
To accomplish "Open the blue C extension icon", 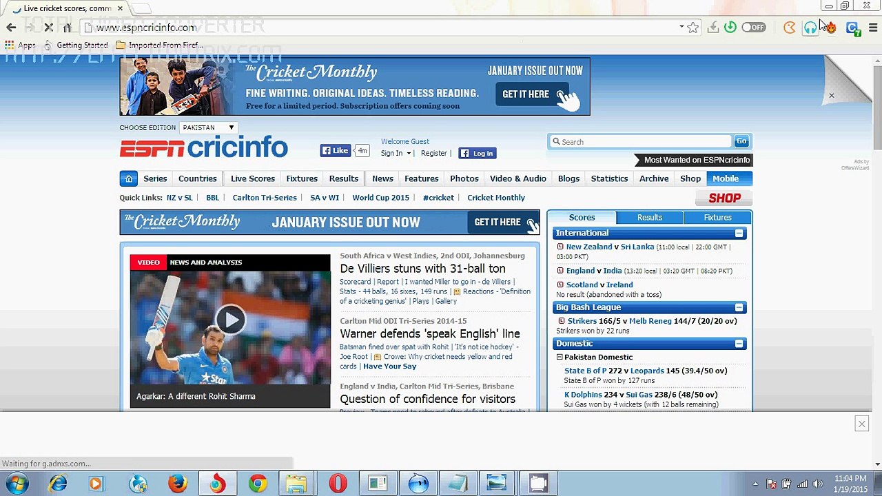I will [x=853, y=28].
